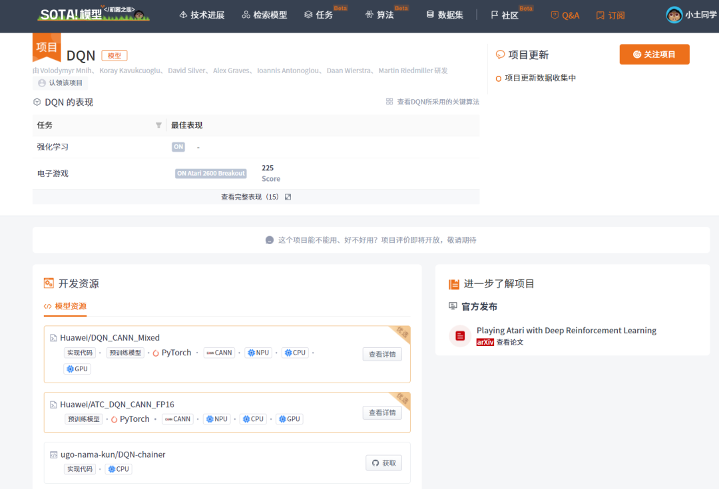This screenshot has height=489, width=719.
Task: Click the DQN 的表现 cube icon
Action: pyautogui.click(x=37, y=102)
